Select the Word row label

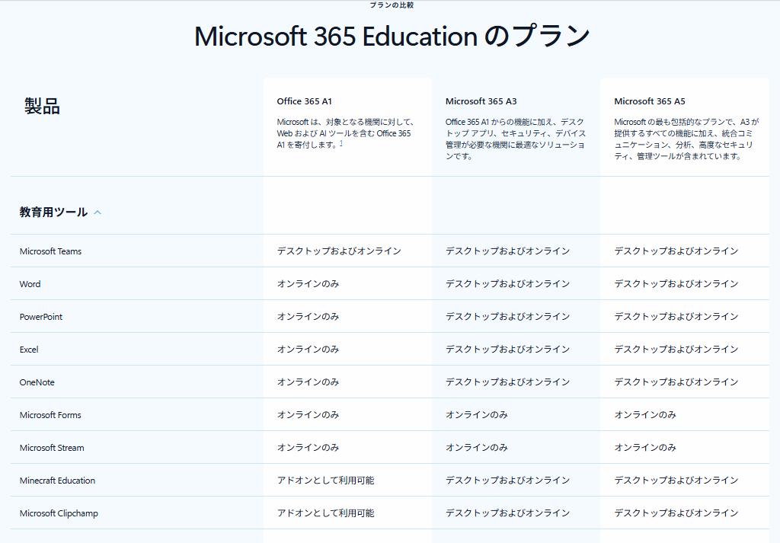30,284
